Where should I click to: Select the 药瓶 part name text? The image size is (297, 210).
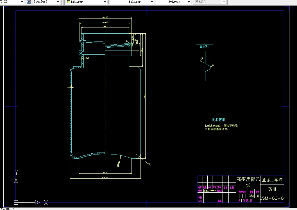coord(272,189)
